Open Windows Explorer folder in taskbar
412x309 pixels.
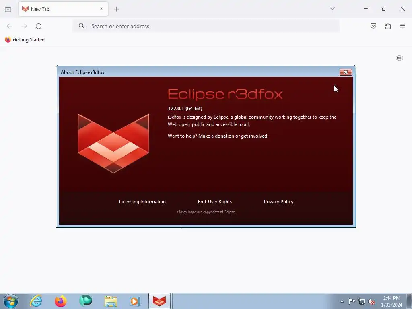(111, 301)
